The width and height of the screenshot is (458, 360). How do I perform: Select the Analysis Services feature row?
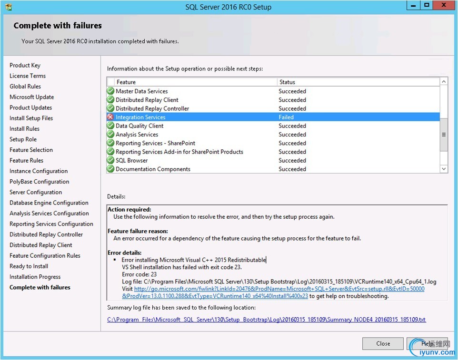pos(273,134)
